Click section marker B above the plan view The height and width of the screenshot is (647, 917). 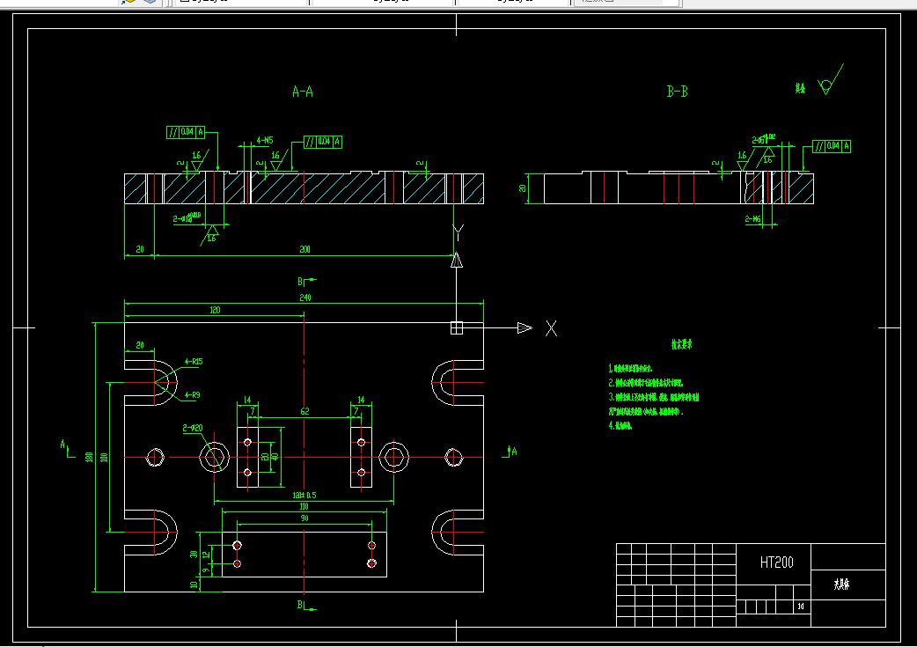[301, 282]
